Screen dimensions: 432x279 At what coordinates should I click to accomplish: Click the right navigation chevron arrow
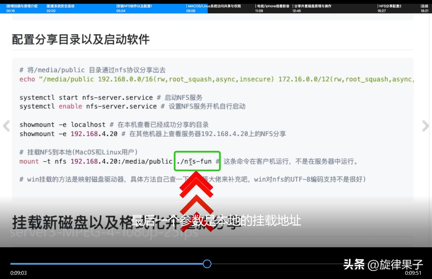tap(425, 126)
